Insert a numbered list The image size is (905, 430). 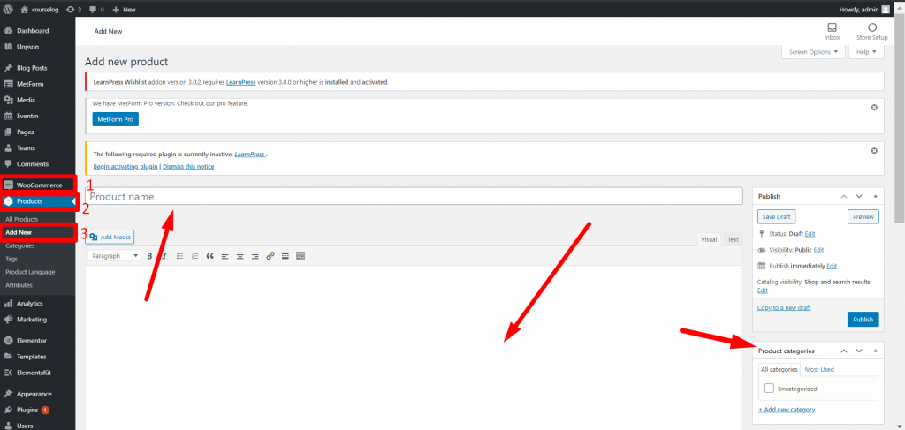click(x=194, y=256)
